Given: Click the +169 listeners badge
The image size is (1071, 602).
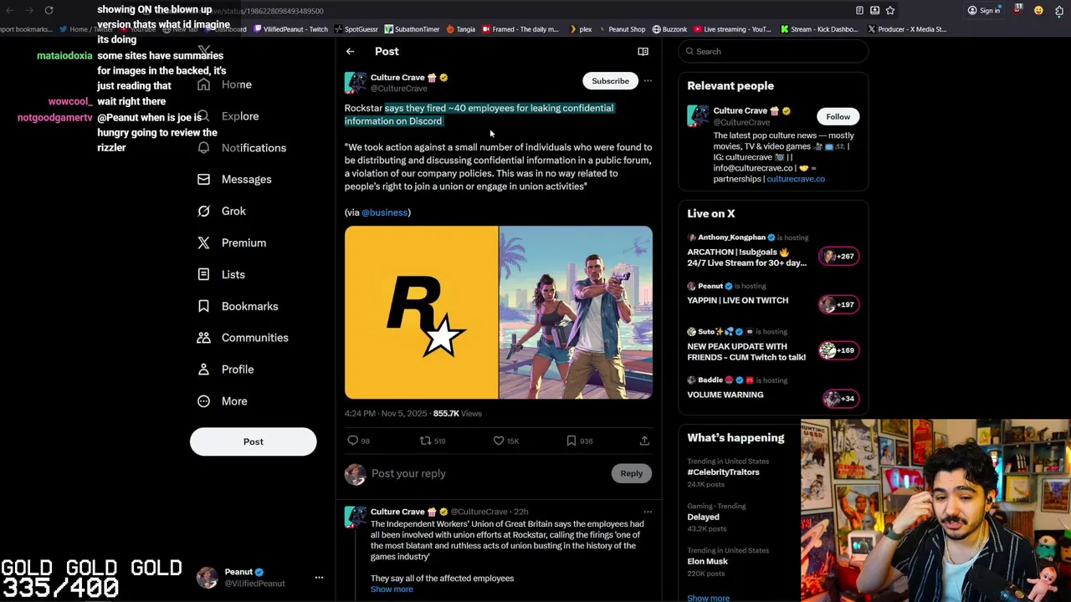Looking at the screenshot, I should [839, 350].
